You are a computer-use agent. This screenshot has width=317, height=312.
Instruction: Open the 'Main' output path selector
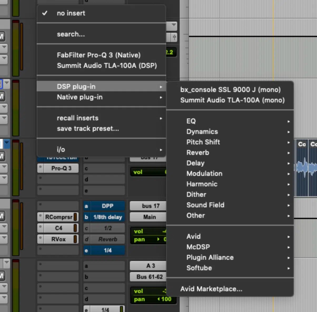pyautogui.click(x=148, y=217)
